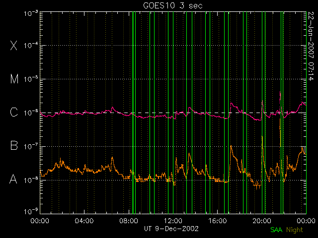Viewport: 318px width, 238px height.
Task: Click the 10⁻³ y-axis tick label
Action: click(31, 13)
